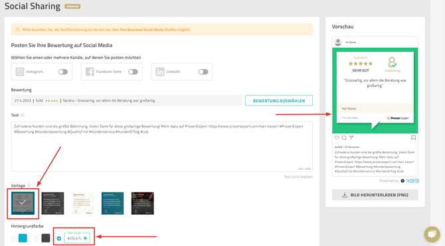Click the info icon next to Vorlage
This screenshot has height=246, width=445.
(29, 185)
